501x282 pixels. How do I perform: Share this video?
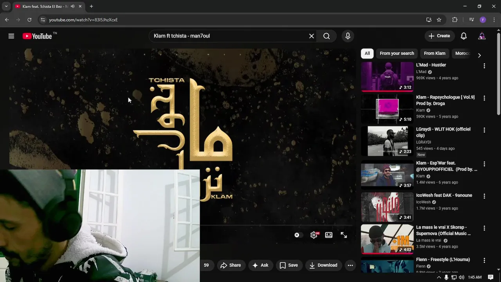(x=231, y=265)
